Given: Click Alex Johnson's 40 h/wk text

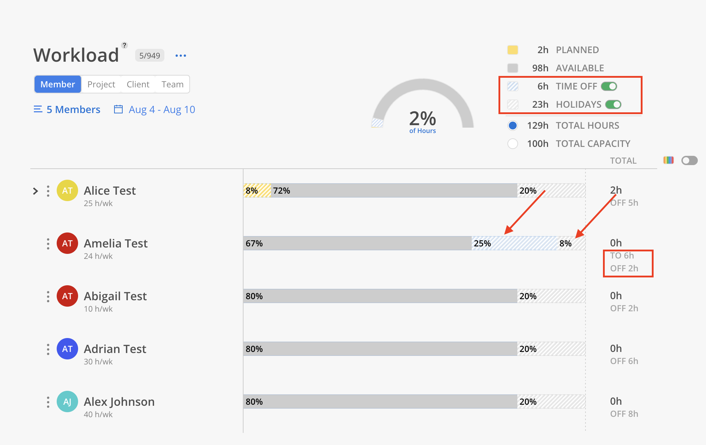Looking at the screenshot, I should (x=98, y=414).
